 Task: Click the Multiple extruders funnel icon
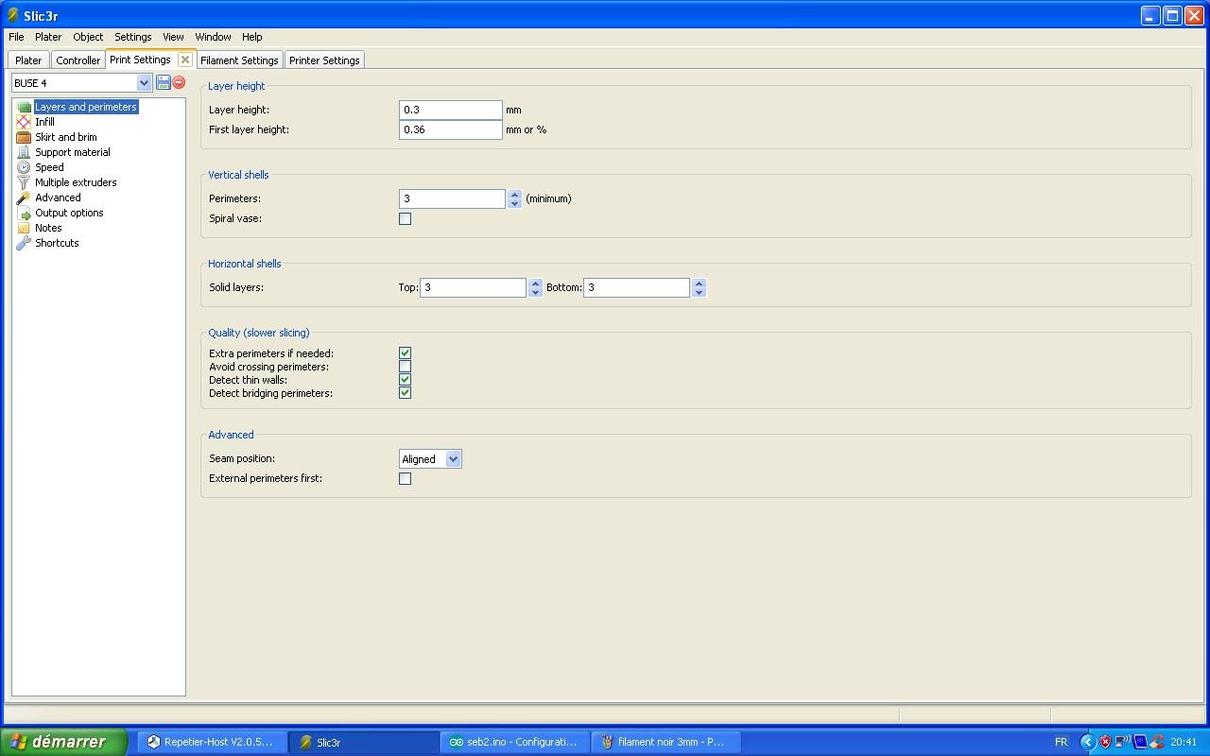(24, 182)
